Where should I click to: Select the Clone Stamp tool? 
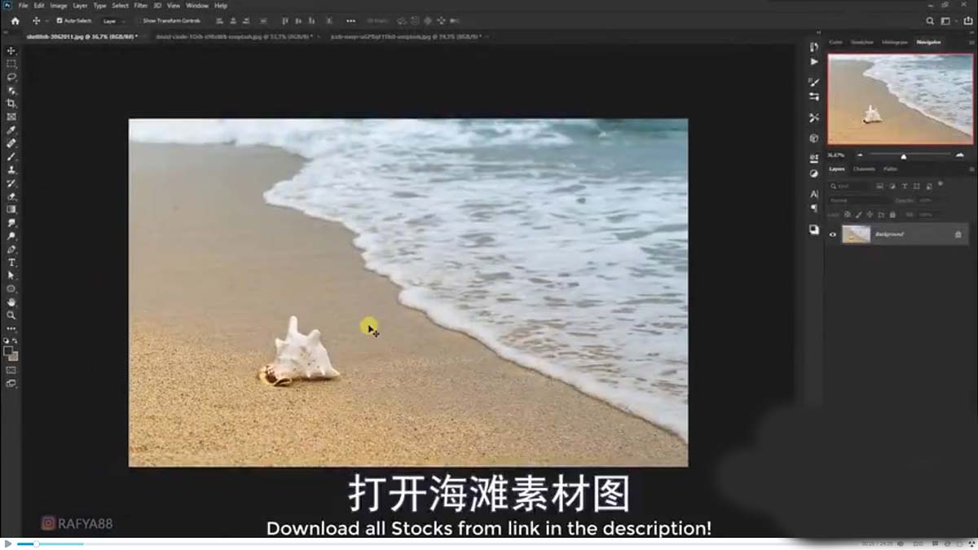tap(11, 170)
